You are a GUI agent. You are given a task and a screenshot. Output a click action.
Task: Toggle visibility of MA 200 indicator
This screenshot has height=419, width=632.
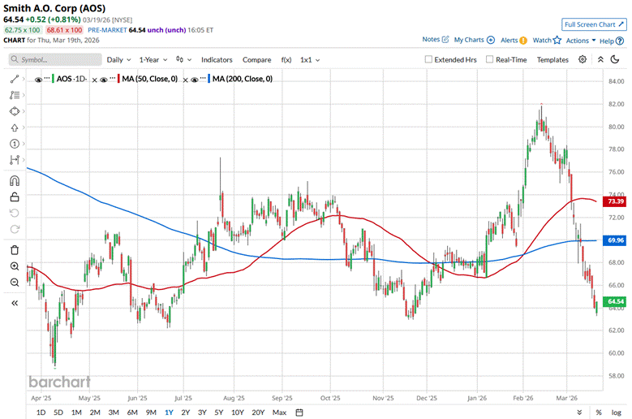(x=194, y=80)
